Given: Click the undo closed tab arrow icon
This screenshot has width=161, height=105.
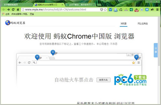Looking at the screenshot, I should click(x=152, y=10).
